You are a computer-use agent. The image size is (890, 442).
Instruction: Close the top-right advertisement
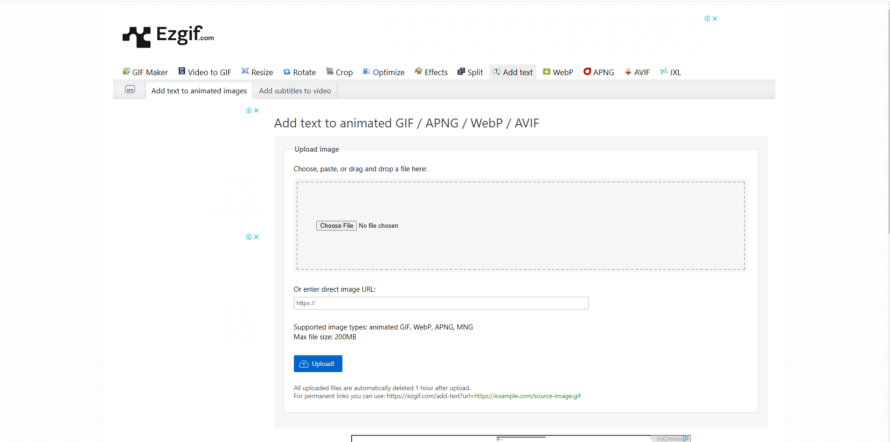pyautogui.click(x=715, y=19)
